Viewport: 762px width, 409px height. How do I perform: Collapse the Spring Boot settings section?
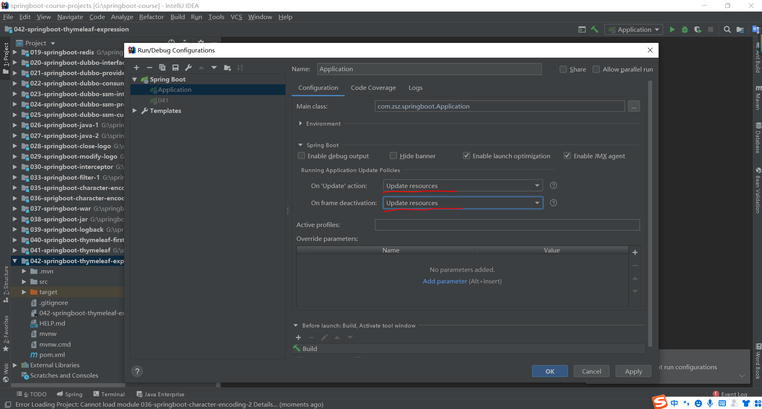point(300,145)
